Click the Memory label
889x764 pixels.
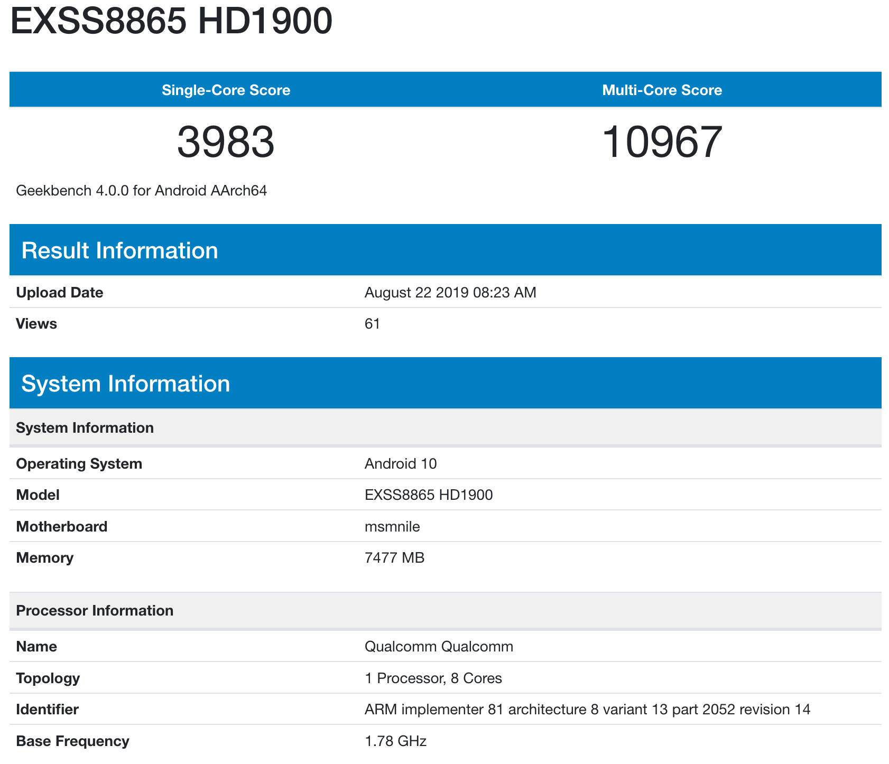[x=45, y=558]
